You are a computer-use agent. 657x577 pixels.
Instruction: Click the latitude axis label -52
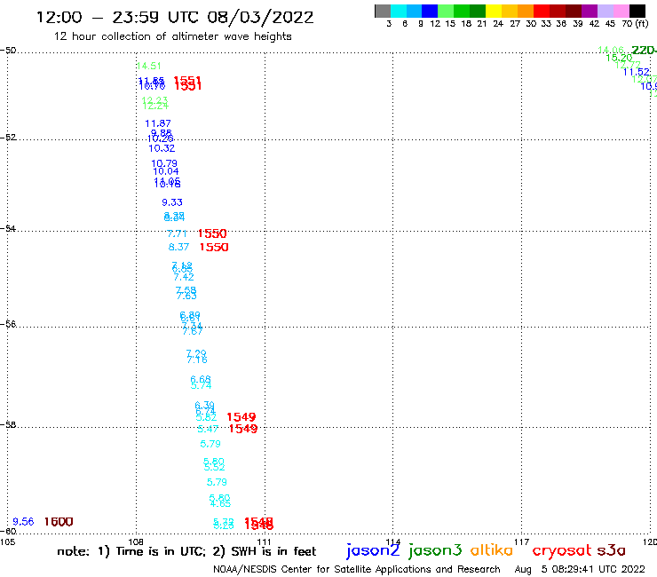(9, 138)
